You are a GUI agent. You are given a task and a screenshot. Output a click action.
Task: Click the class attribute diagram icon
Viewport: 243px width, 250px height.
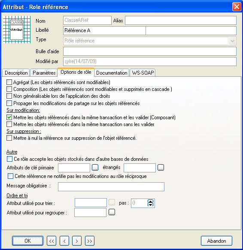pos(17,30)
